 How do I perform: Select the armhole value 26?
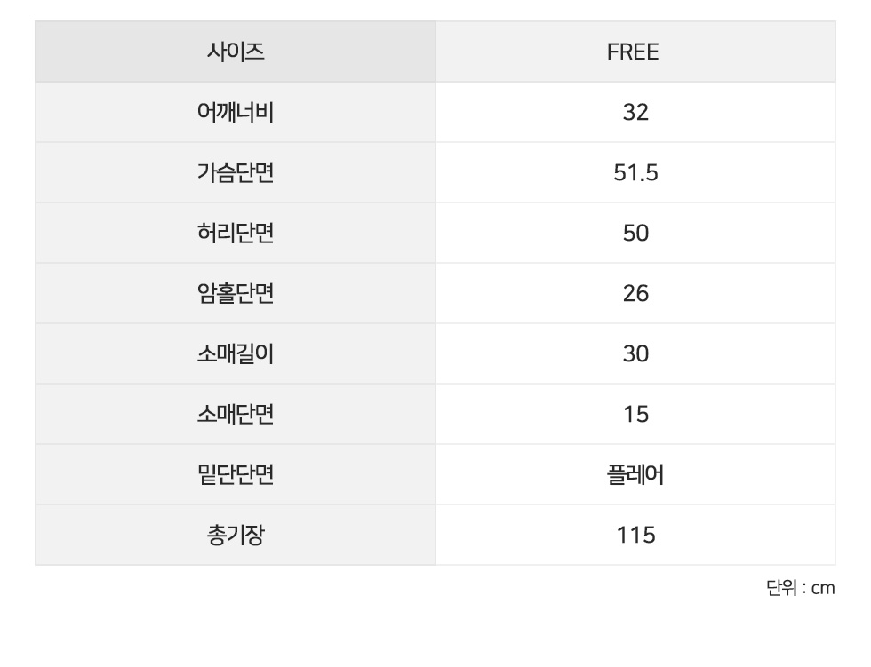pyautogui.click(x=635, y=294)
